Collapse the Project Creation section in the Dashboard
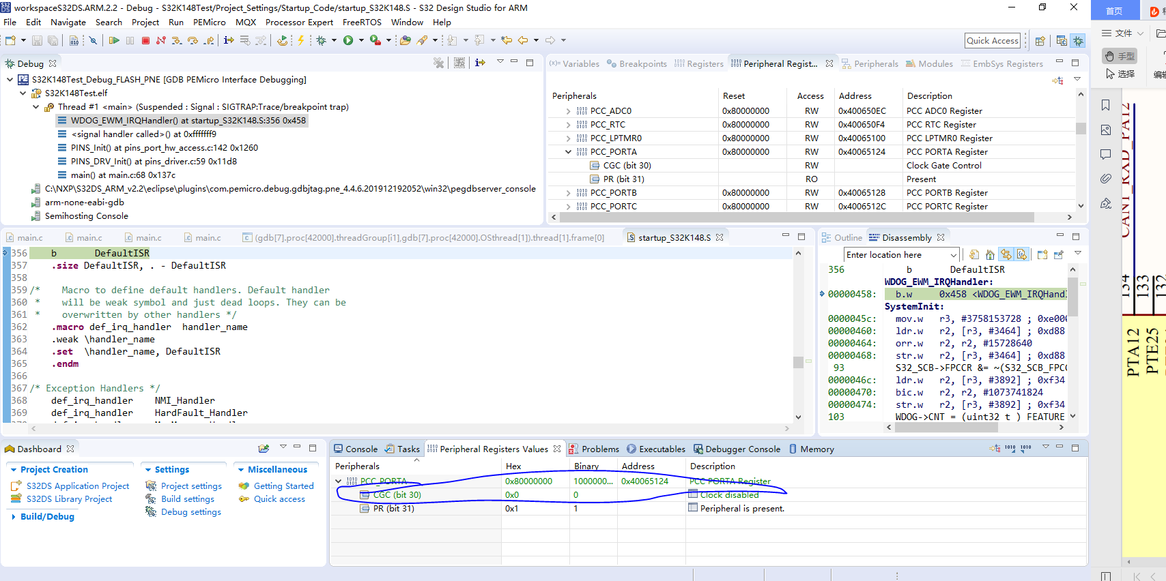1166x581 pixels. [14, 470]
